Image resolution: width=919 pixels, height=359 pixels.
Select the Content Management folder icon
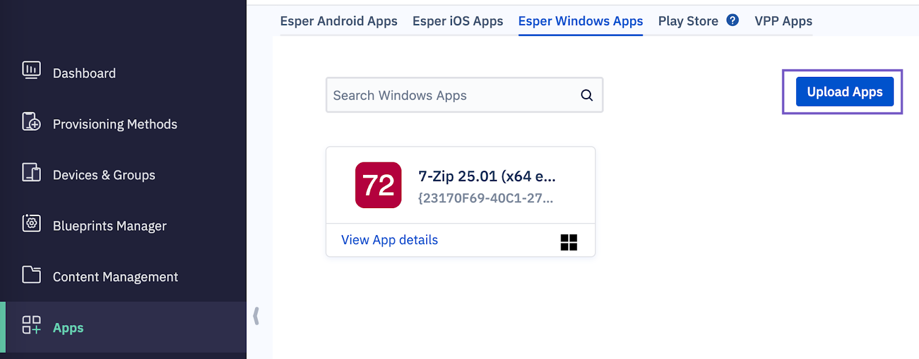point(31,275)
